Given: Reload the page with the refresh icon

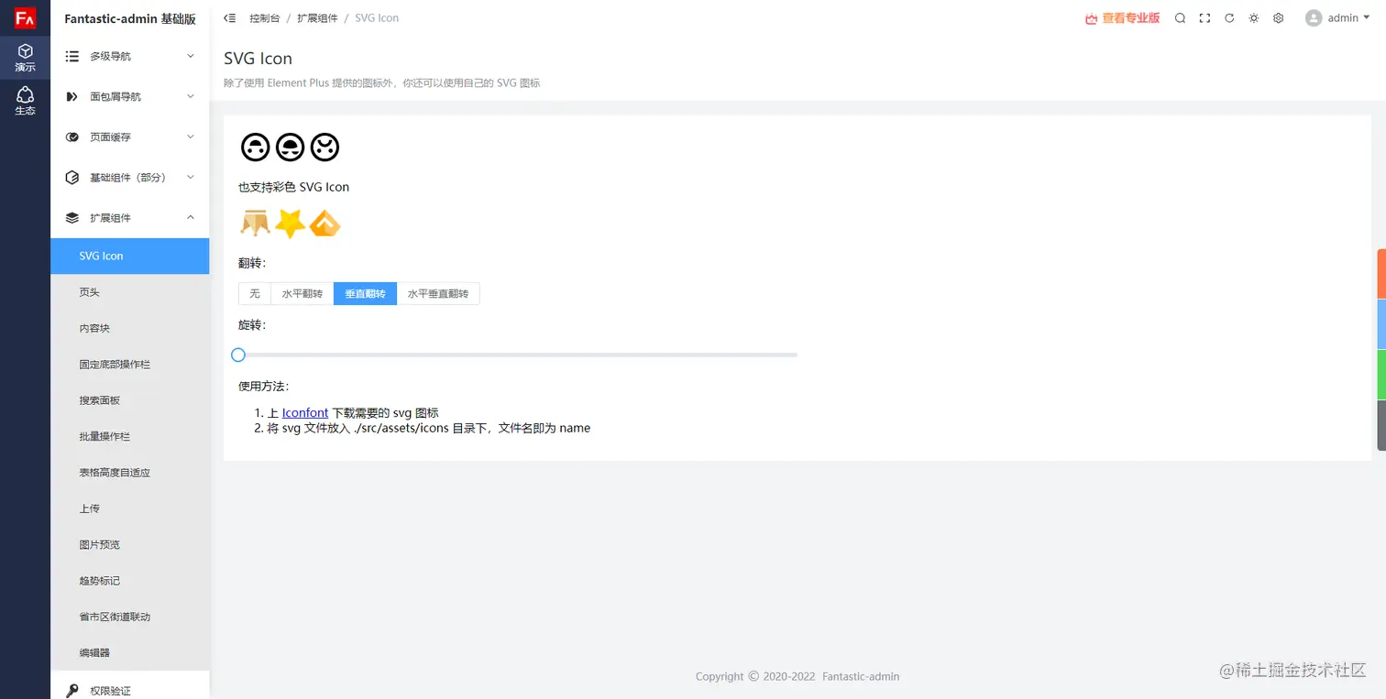Looking at the screenshot, I should [1229, 18].
